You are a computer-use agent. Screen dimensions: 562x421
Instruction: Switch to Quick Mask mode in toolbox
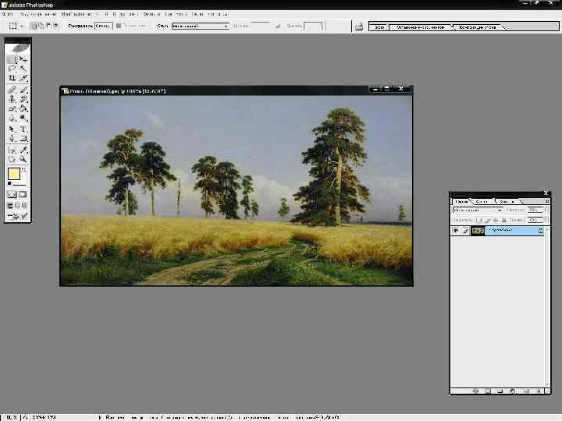(x=23, y=193)
